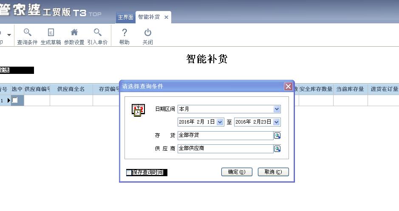This screenshot has height=211, width=399.
Task: Tick the 选中 checkbox in row 1
Action: point(15,101)
